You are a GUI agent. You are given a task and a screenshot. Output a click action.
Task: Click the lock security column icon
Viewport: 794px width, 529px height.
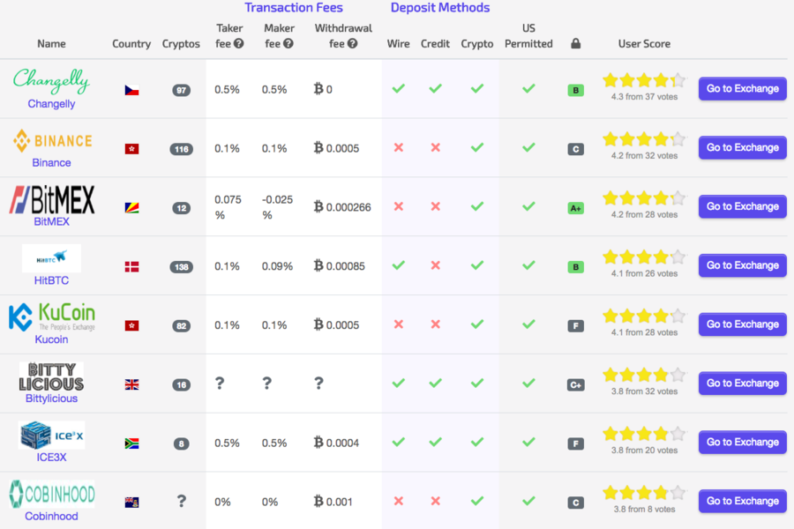click(575, 43)
